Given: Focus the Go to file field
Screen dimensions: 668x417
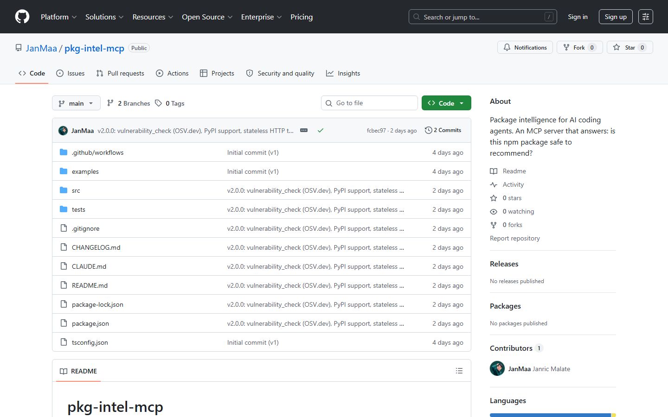Looking at the screenshot, I should coord(369,103).
